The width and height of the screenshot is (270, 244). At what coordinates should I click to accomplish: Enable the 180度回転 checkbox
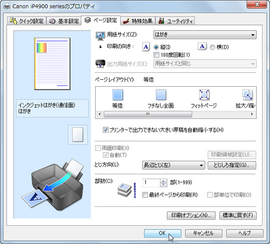[156, 55]
